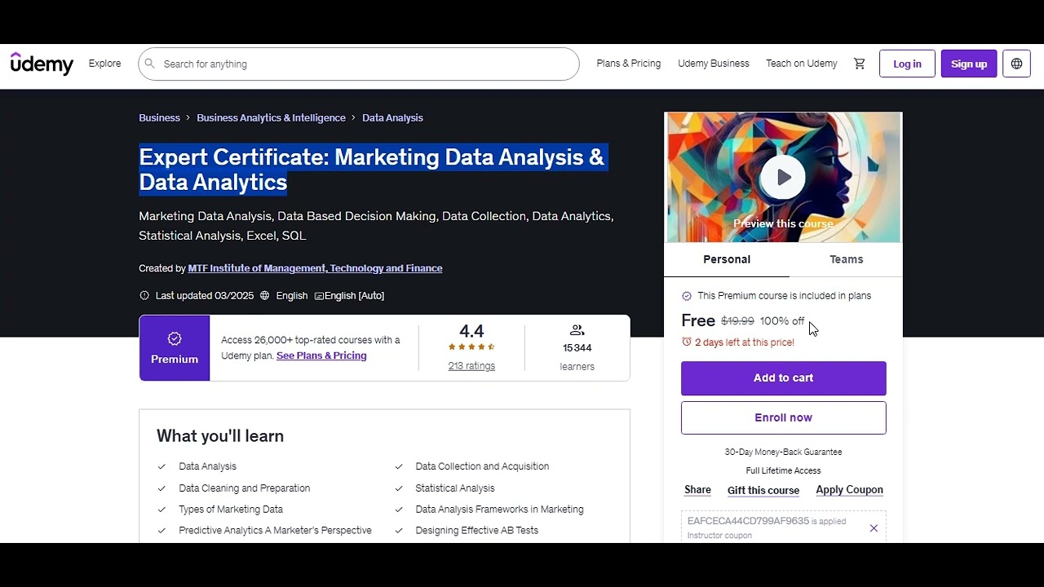
Task: Click the applied coupon code text
Action: (x=748, y=521)
